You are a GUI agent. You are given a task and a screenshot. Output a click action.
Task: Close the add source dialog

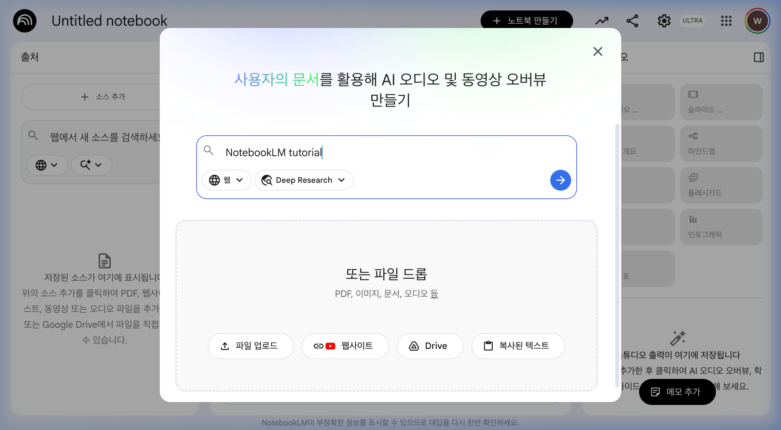(598, 51)
